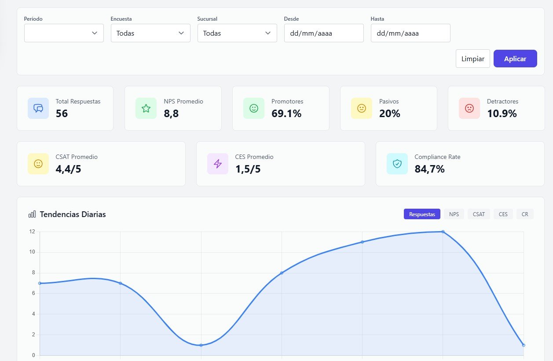The width and height of the screenshot is (553, 361).
Task: Click the Detractores sad face icon
Action: (x=469, y=108)
